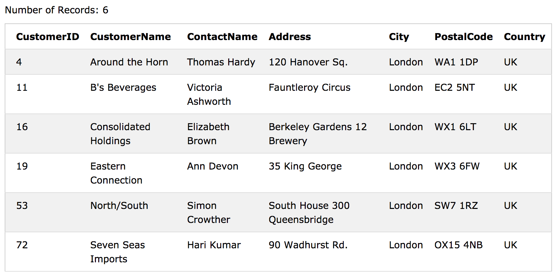
Task: Click the ContactName column header
Action: tap(222, 37)
